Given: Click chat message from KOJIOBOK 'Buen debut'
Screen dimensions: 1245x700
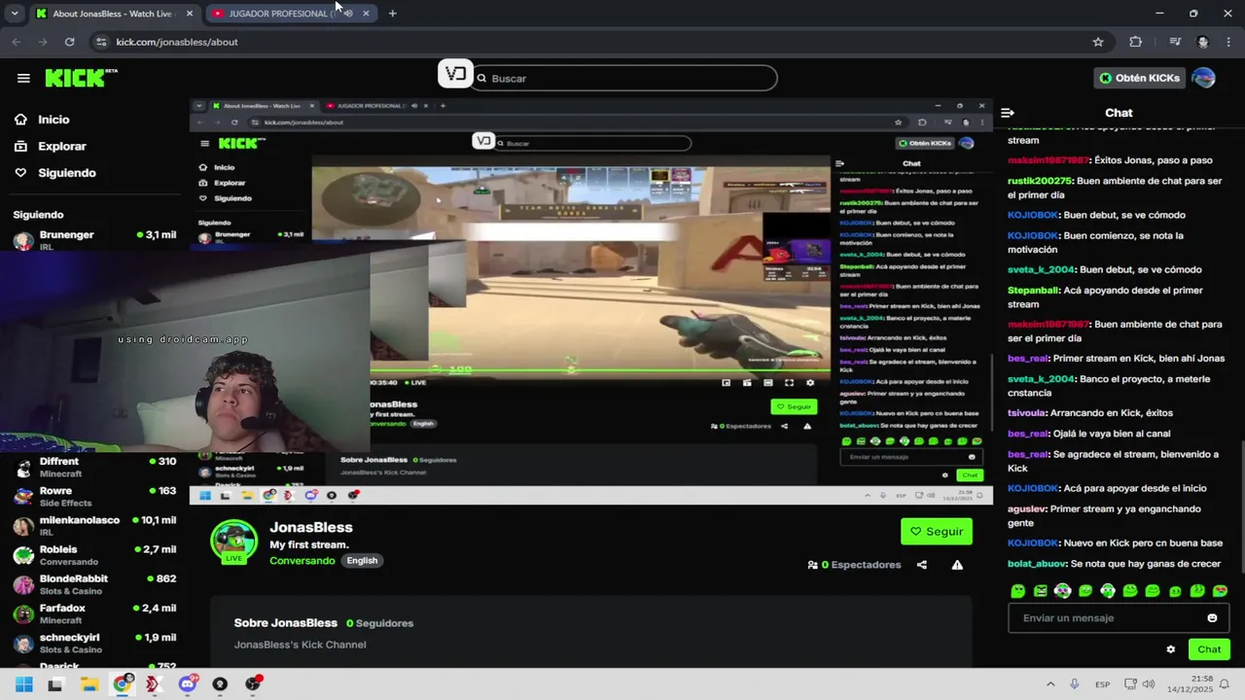Looking at the screenshot, I should coord(1096,215).
